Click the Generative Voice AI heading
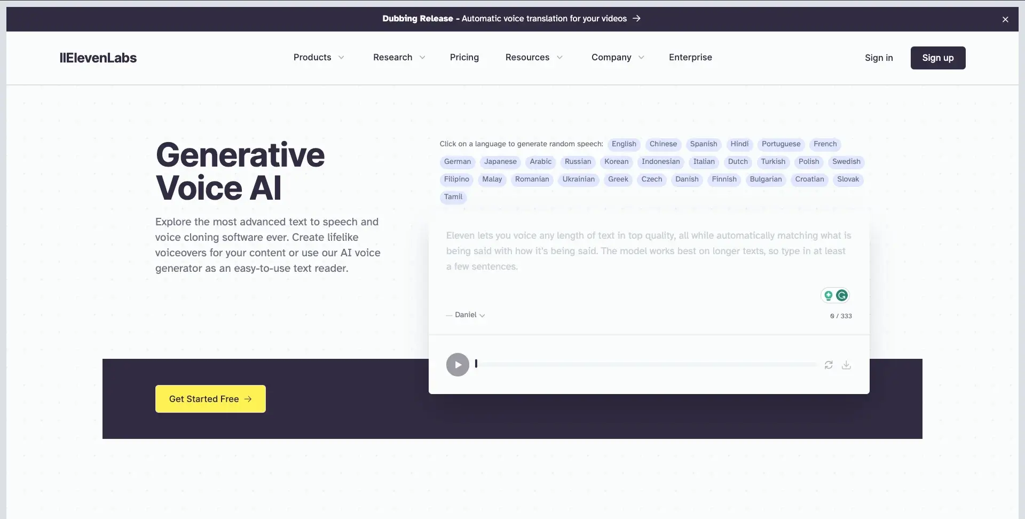Viewport: 1025px width, 519px height. (240, 171)
